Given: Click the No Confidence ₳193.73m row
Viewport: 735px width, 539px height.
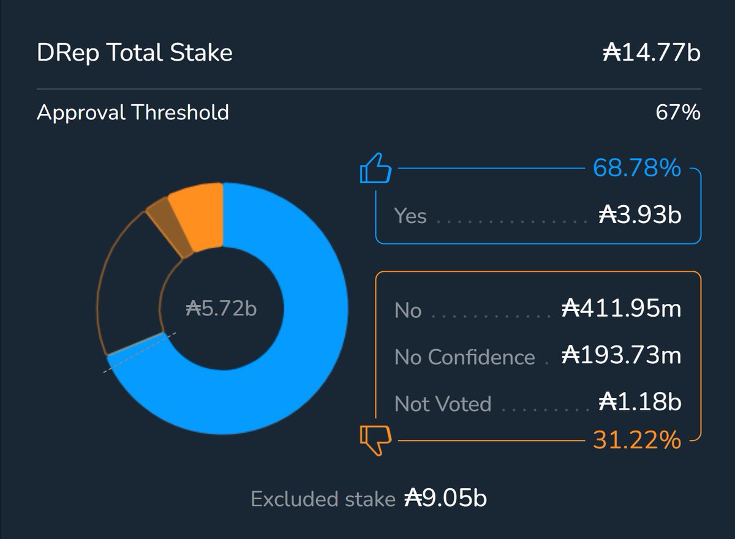Looking at the screenshot, I should tap(538, 356).
